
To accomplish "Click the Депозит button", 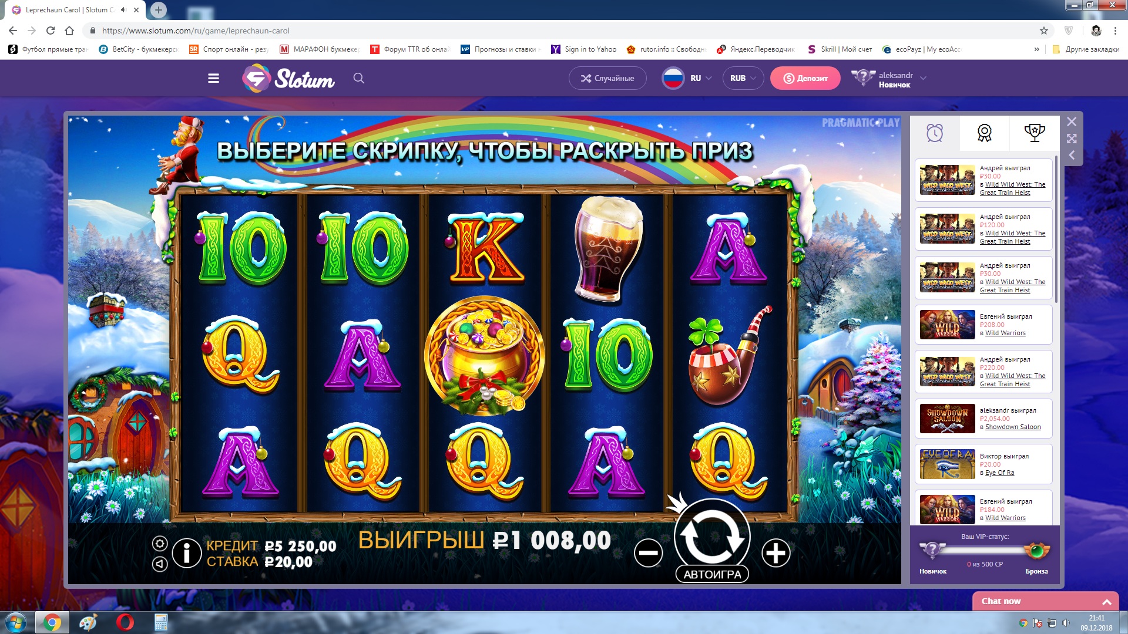I will click(x=805, y=78).
